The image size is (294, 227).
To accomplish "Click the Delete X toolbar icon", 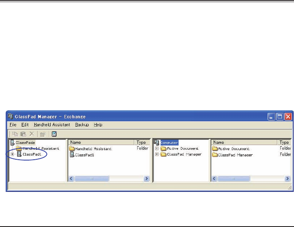I will point(32,134).
